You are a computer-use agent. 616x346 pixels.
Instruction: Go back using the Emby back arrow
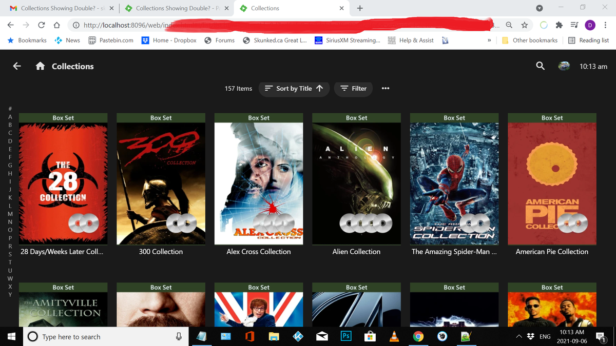17,66
